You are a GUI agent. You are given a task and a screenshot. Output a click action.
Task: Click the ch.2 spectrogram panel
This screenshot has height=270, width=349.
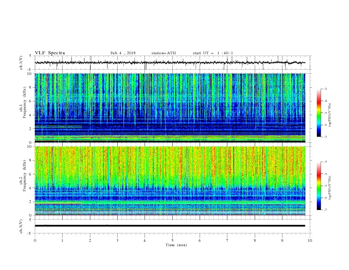[x=170, y=181]
